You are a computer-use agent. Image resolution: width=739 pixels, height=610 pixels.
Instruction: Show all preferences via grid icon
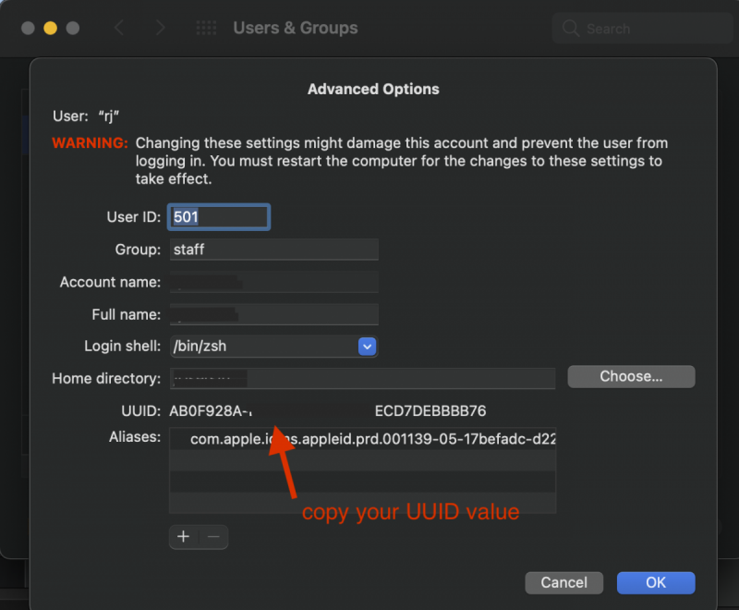[206, 28]
